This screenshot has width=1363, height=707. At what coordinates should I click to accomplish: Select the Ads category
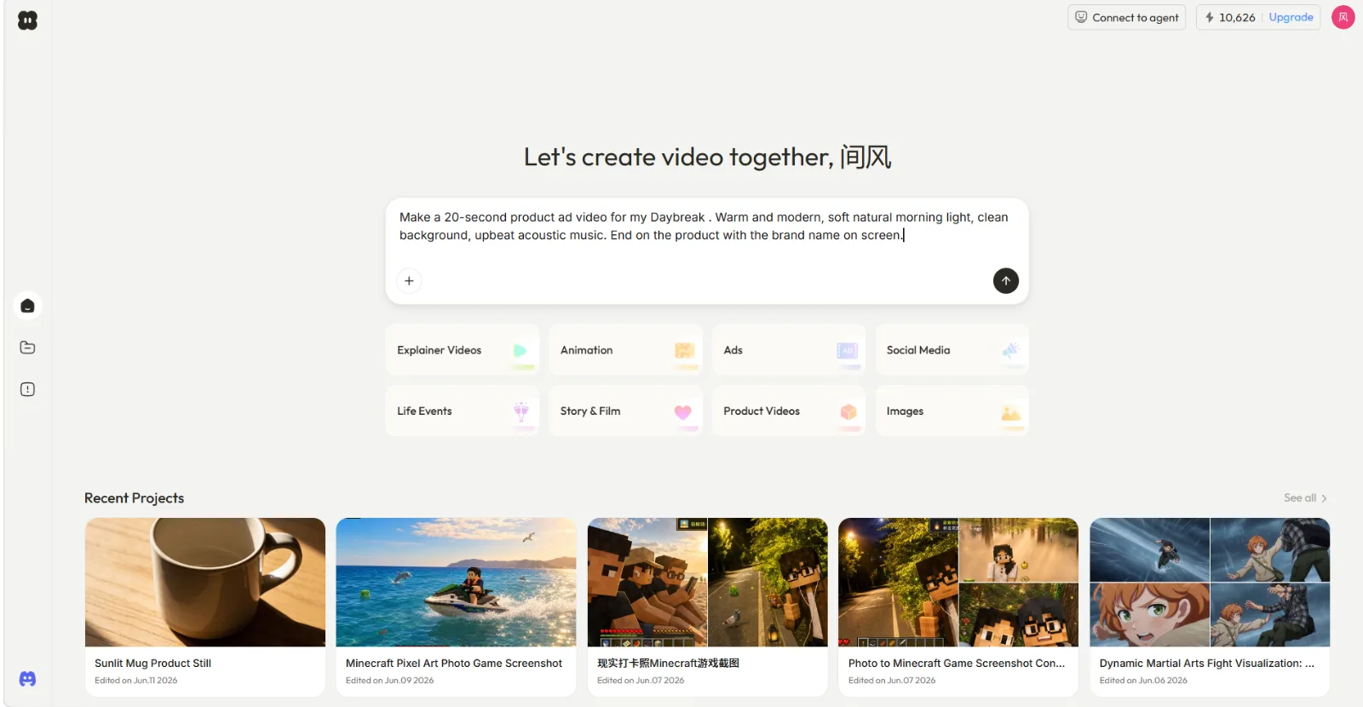(789, 350)
